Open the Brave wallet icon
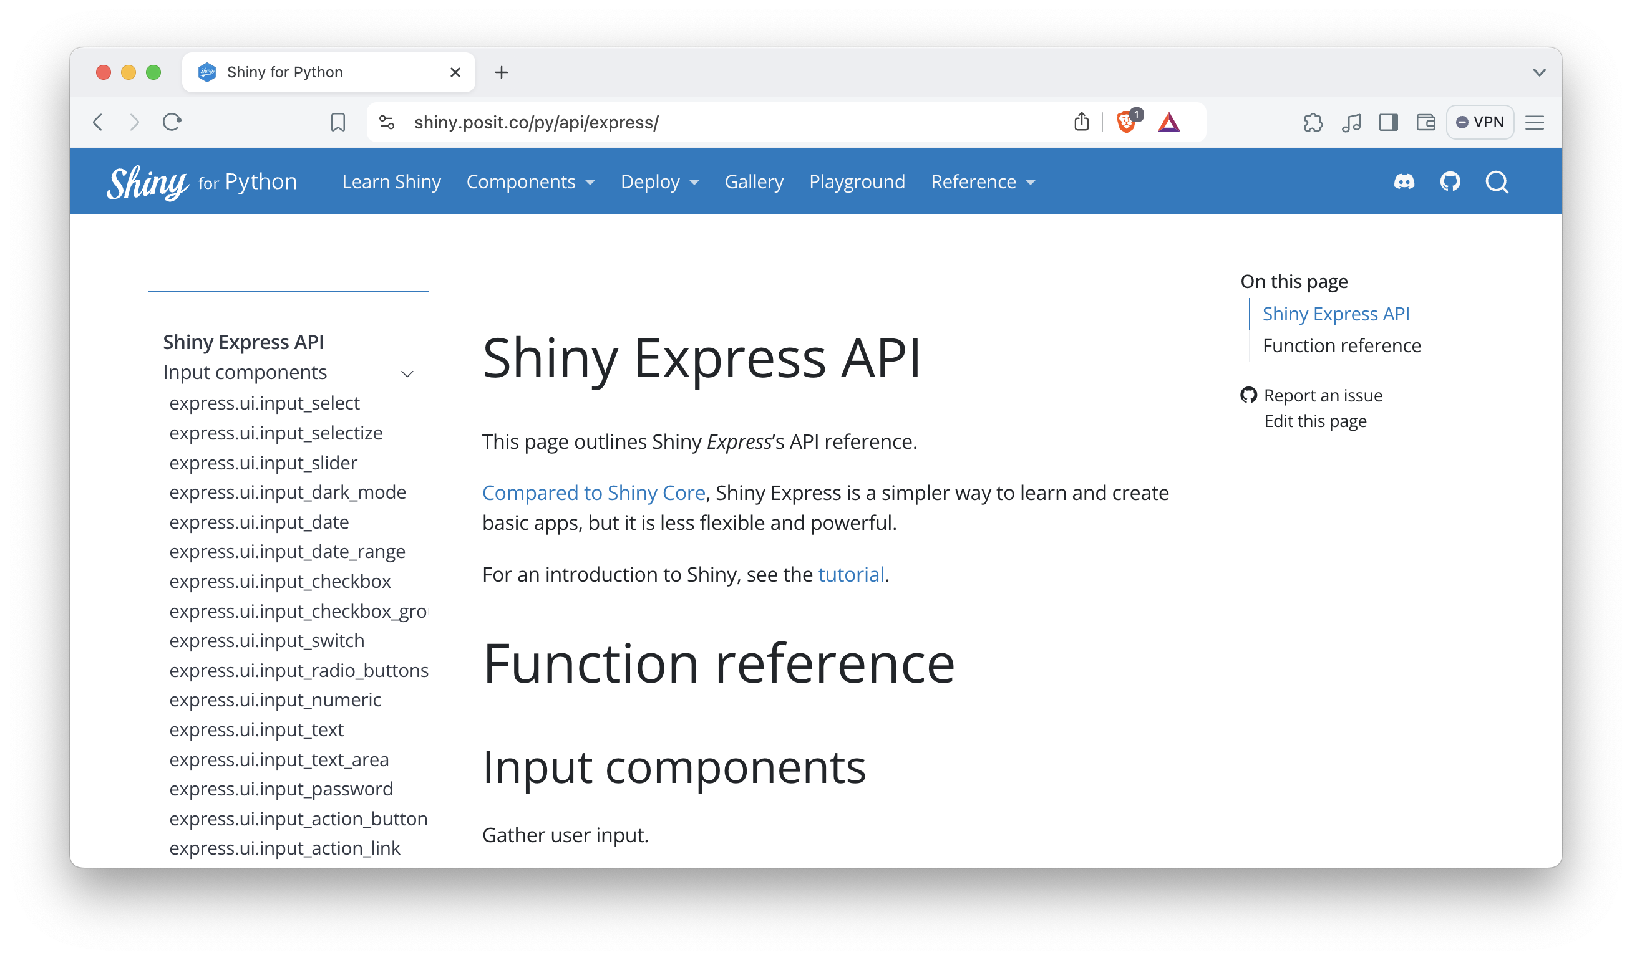This screenshot has height=960, width=1632. pos(1426,122)
